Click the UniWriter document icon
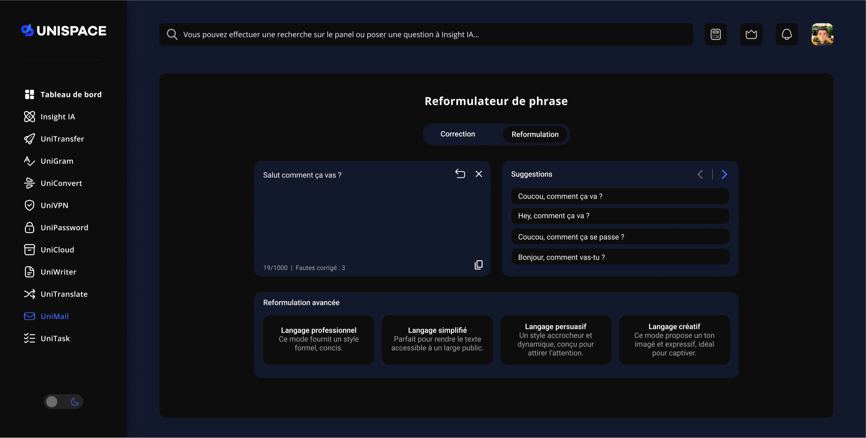 click(x=30, y=272)
